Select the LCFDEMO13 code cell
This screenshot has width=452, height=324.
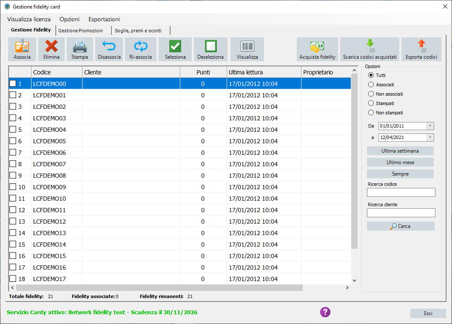coord(57,233)
